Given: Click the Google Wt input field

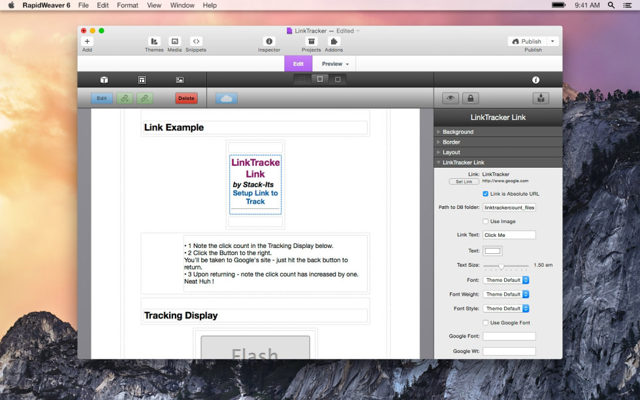Looking at the screenshot, I should [x=509, y=351].
